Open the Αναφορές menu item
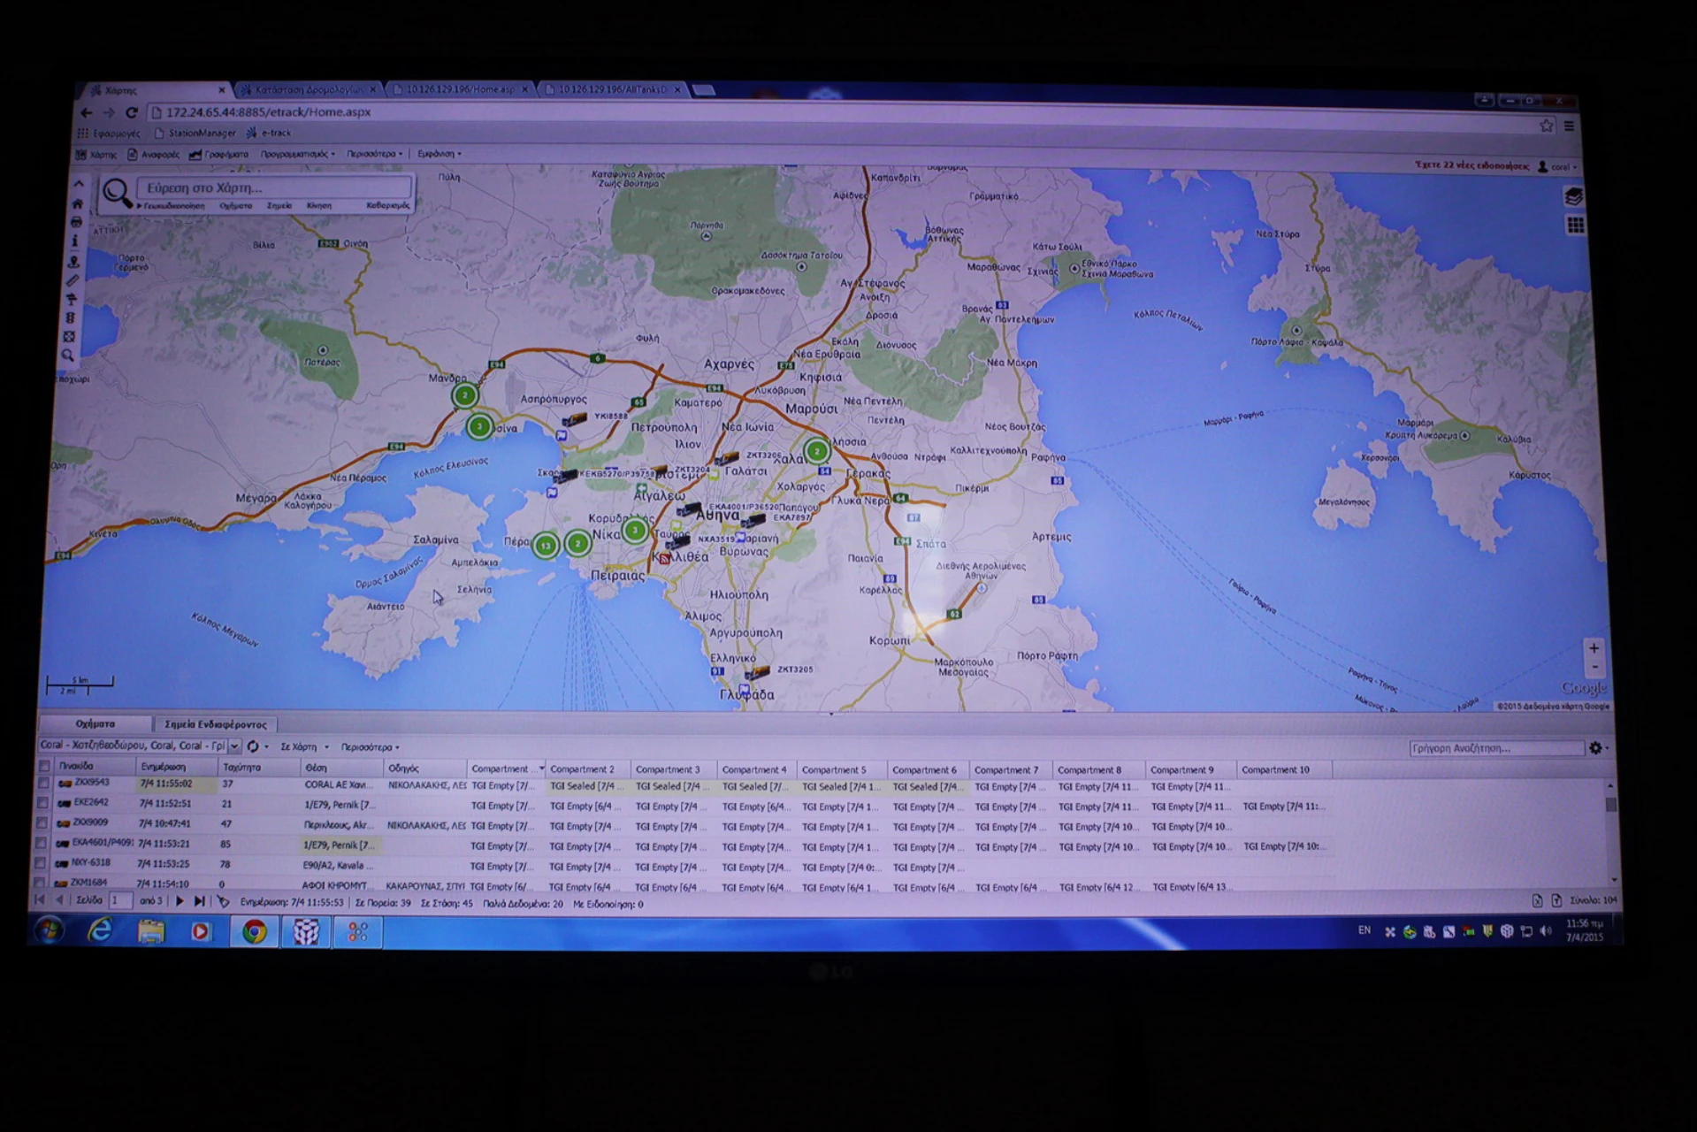Viewport: 1697px width, 1132px height. pyautogui.click(x=154, y=155)
